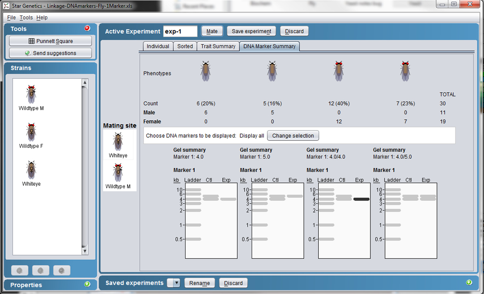Open the Saved experiments dropdown

pos(177,283)
